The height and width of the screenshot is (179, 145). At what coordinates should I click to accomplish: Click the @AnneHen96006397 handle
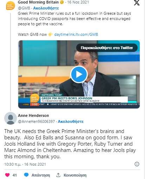click(x=37, y=121)
